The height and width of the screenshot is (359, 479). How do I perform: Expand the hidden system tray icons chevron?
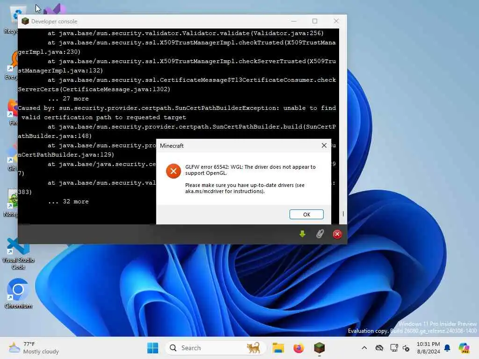point(364,348)
